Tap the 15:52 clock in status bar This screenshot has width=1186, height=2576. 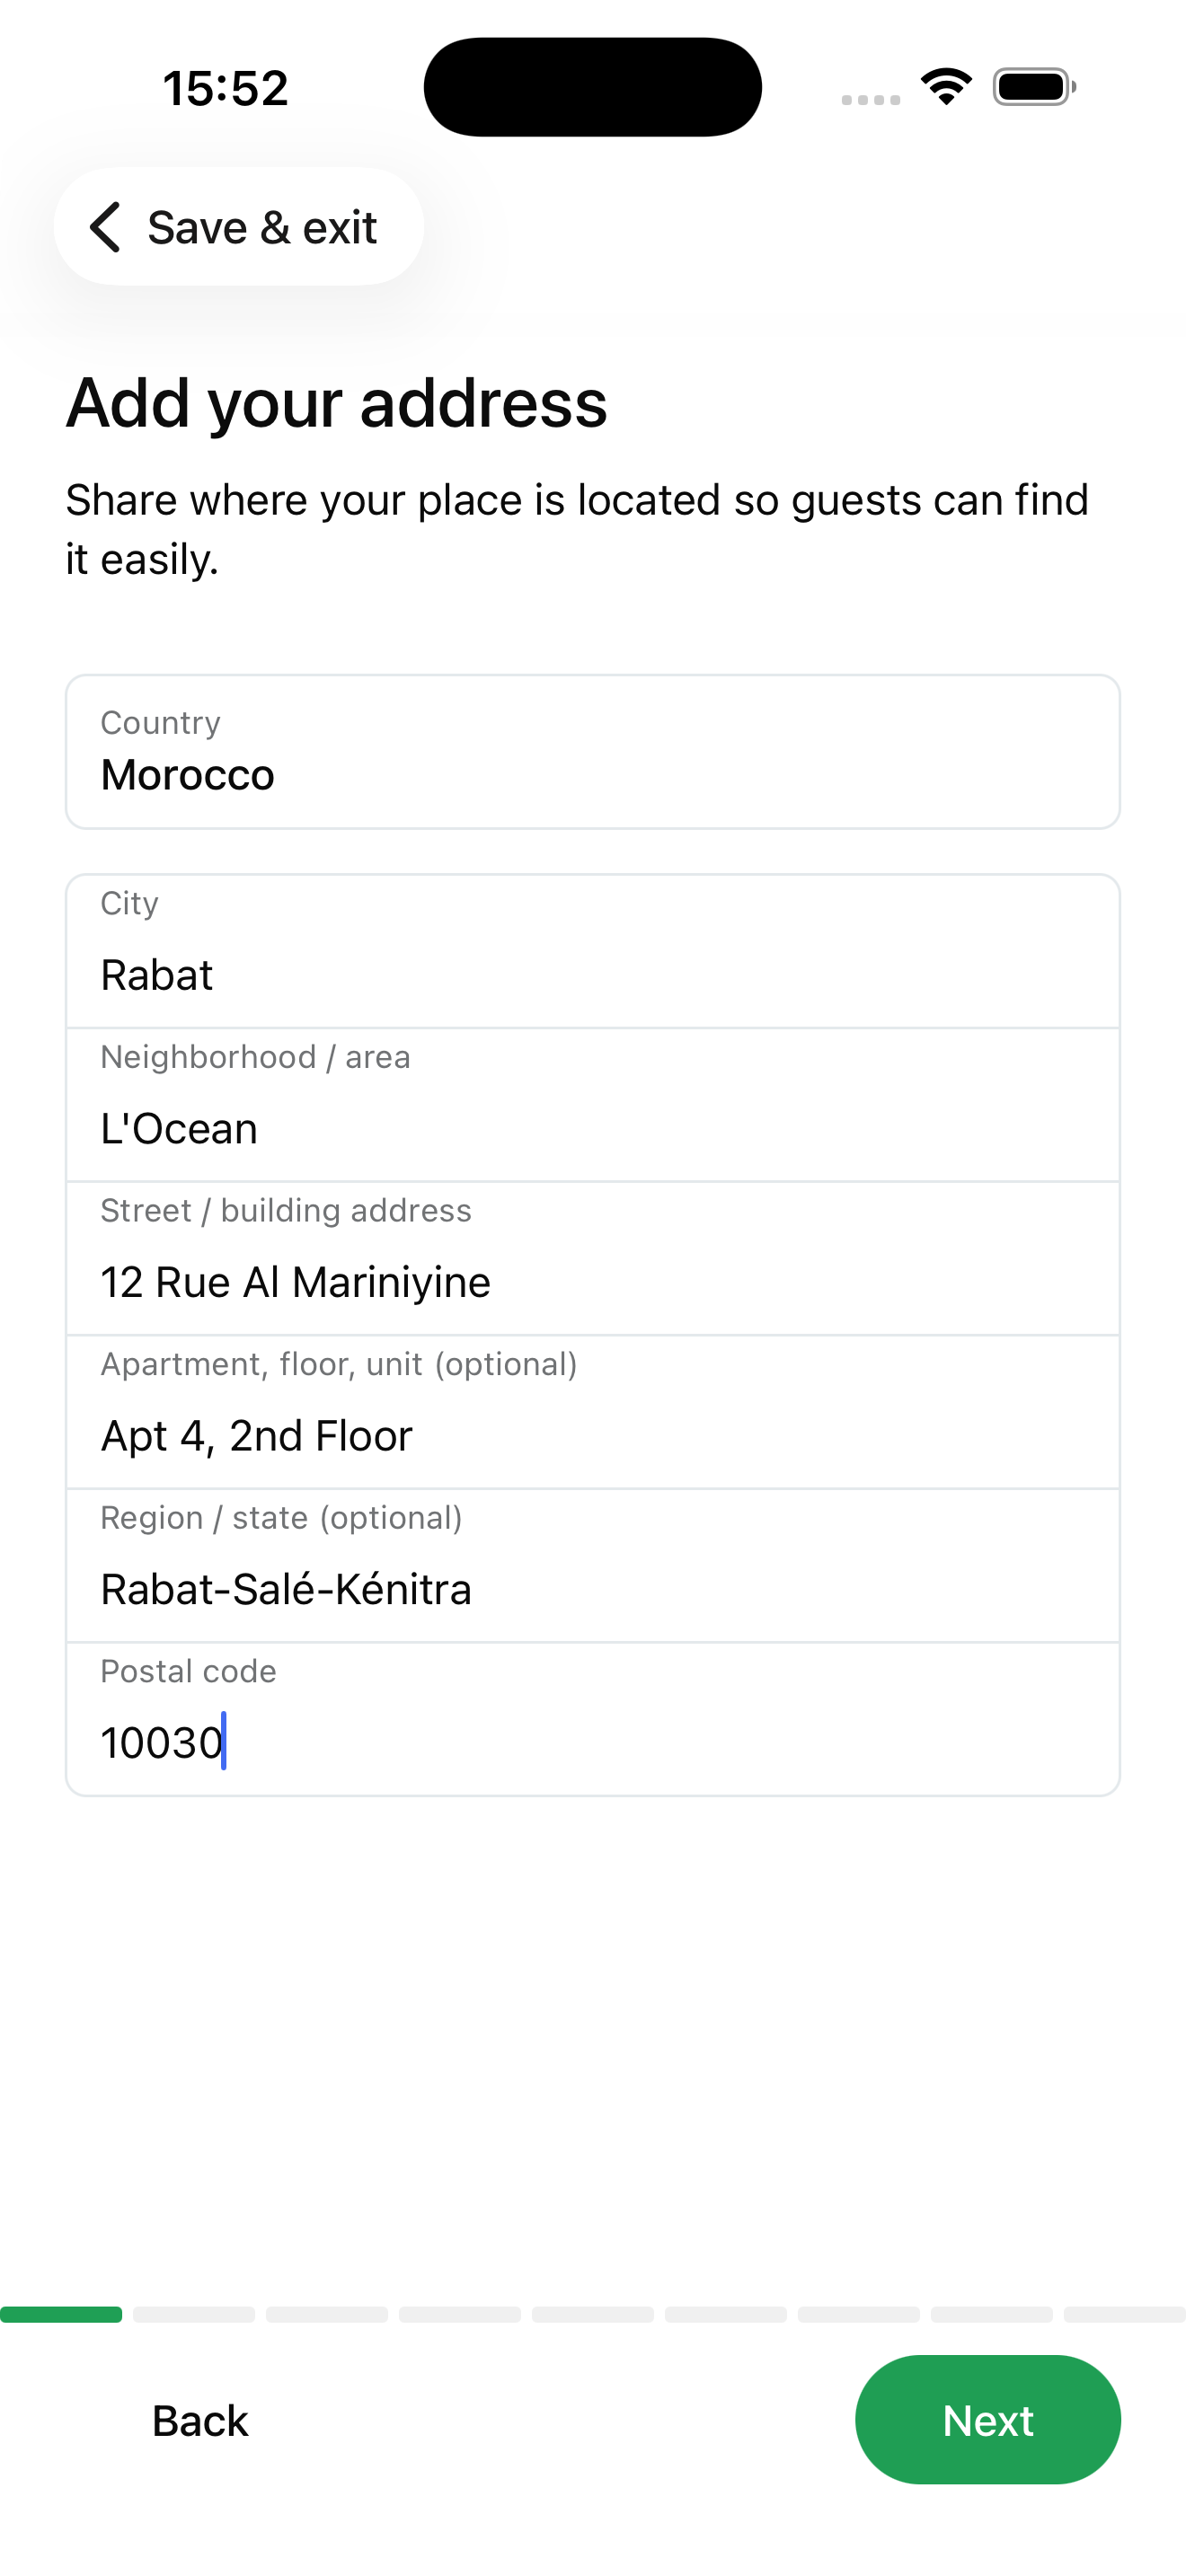coord(225,88)
